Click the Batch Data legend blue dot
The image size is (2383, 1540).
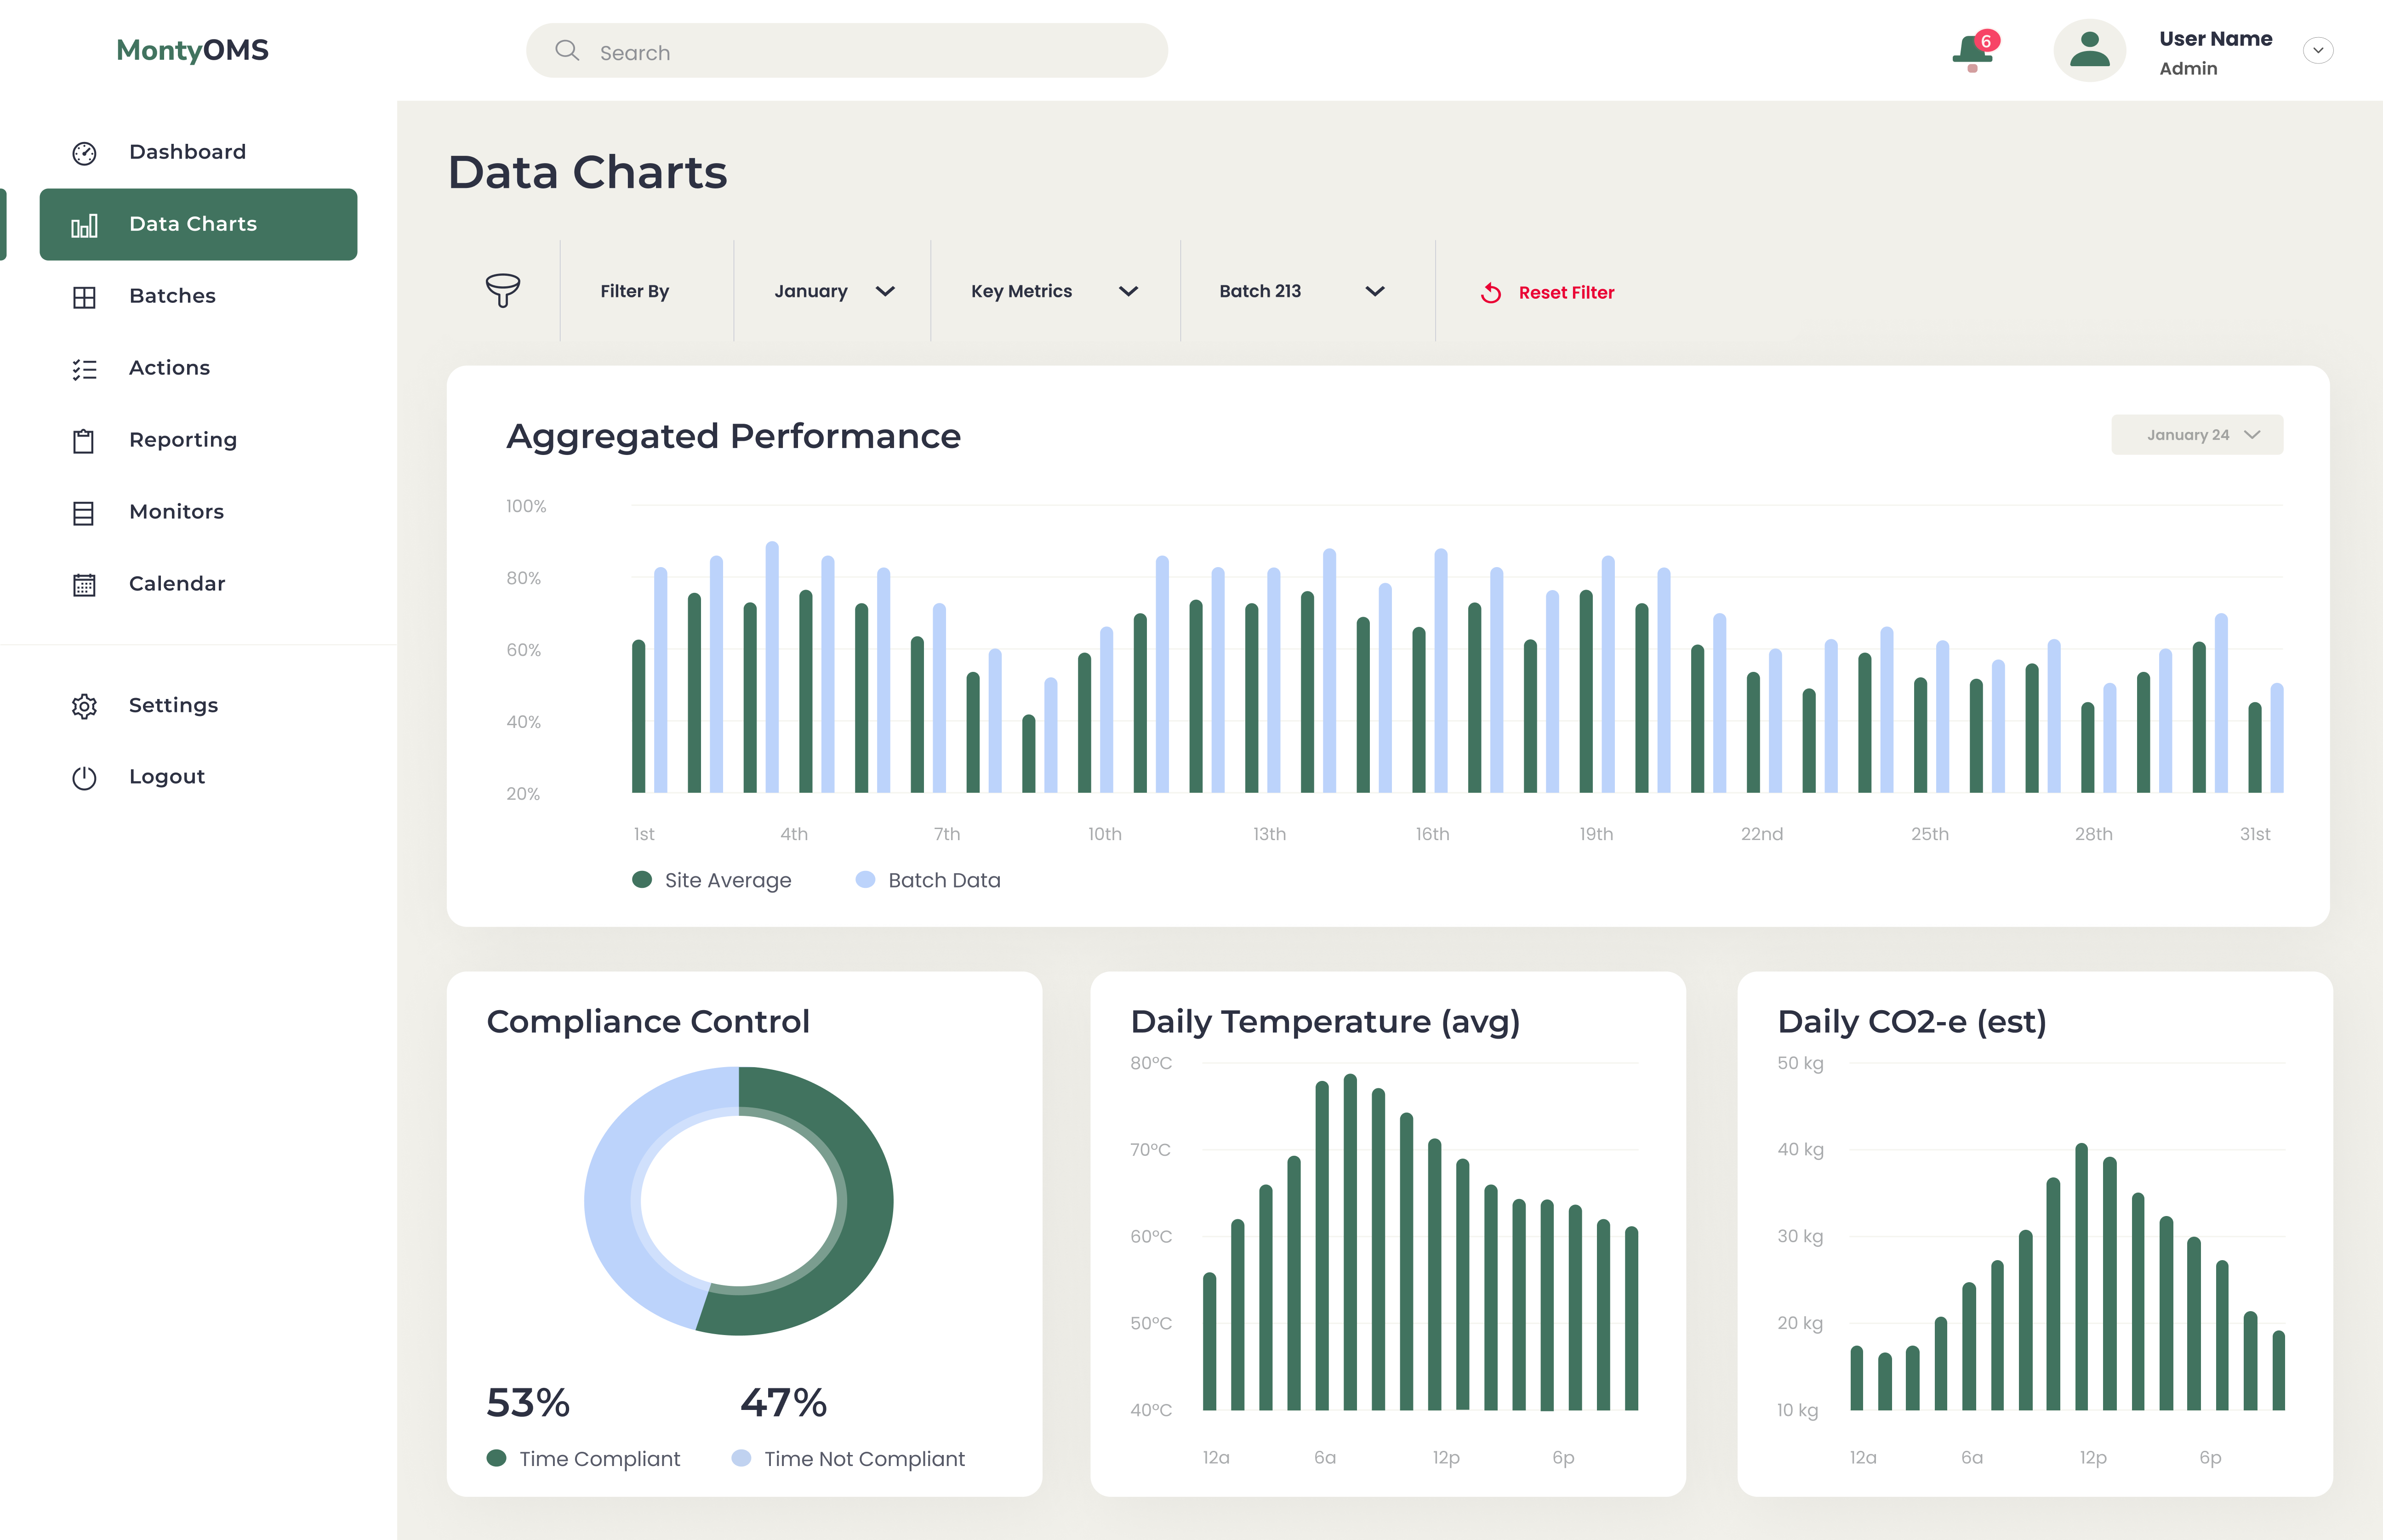pyautogui.click(x=865, y=880)
